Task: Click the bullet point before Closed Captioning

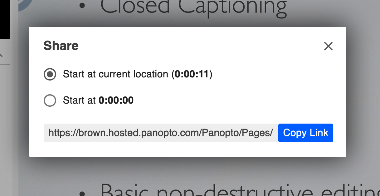Action: coord(82,5)
